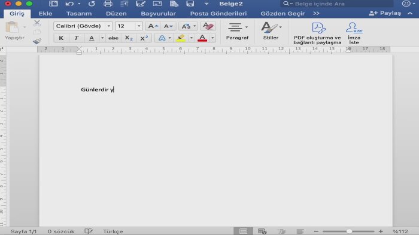Image resolution: width=419 pixels, height=235 pixels.
Task: Click the Sayfa 1/1 page indicator
Action: 23,231
